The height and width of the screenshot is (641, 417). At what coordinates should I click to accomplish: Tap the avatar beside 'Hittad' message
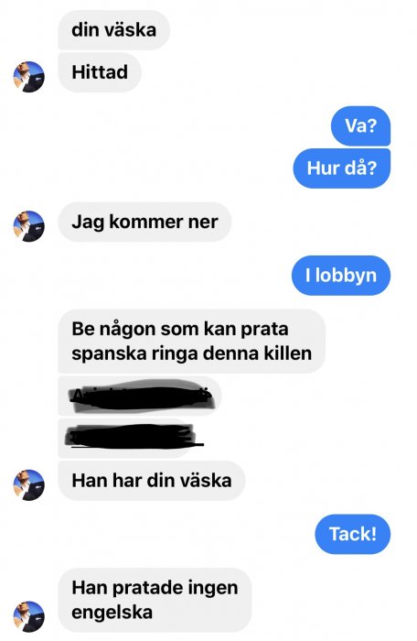28,77
